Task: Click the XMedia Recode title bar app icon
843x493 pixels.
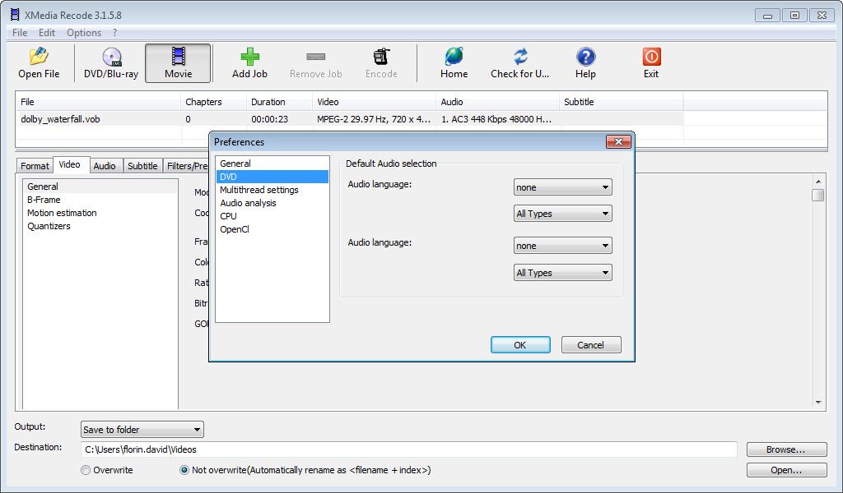Action: 15,15
